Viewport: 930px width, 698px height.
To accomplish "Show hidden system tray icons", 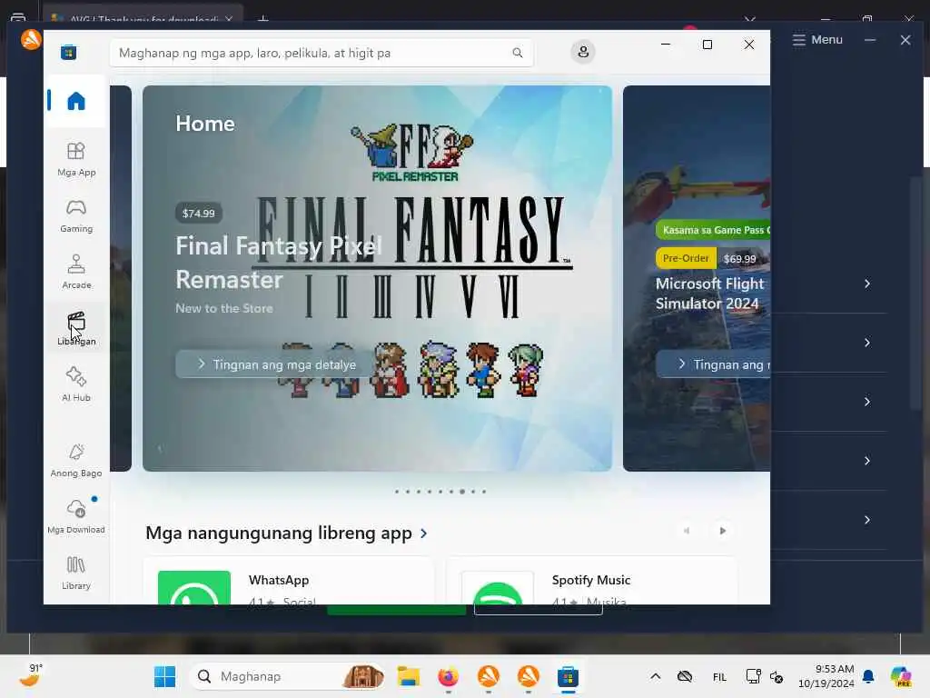I will [656, 676].
